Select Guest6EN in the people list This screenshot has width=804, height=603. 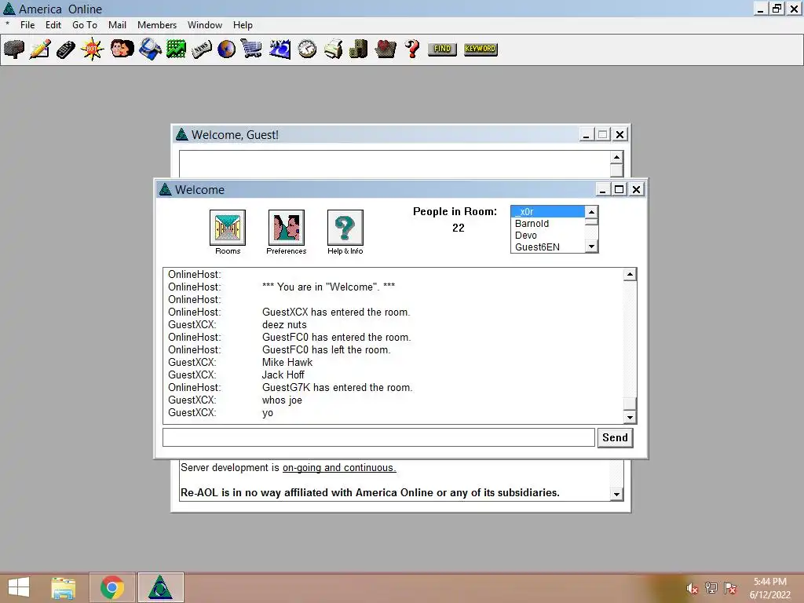tap(547, 247)
